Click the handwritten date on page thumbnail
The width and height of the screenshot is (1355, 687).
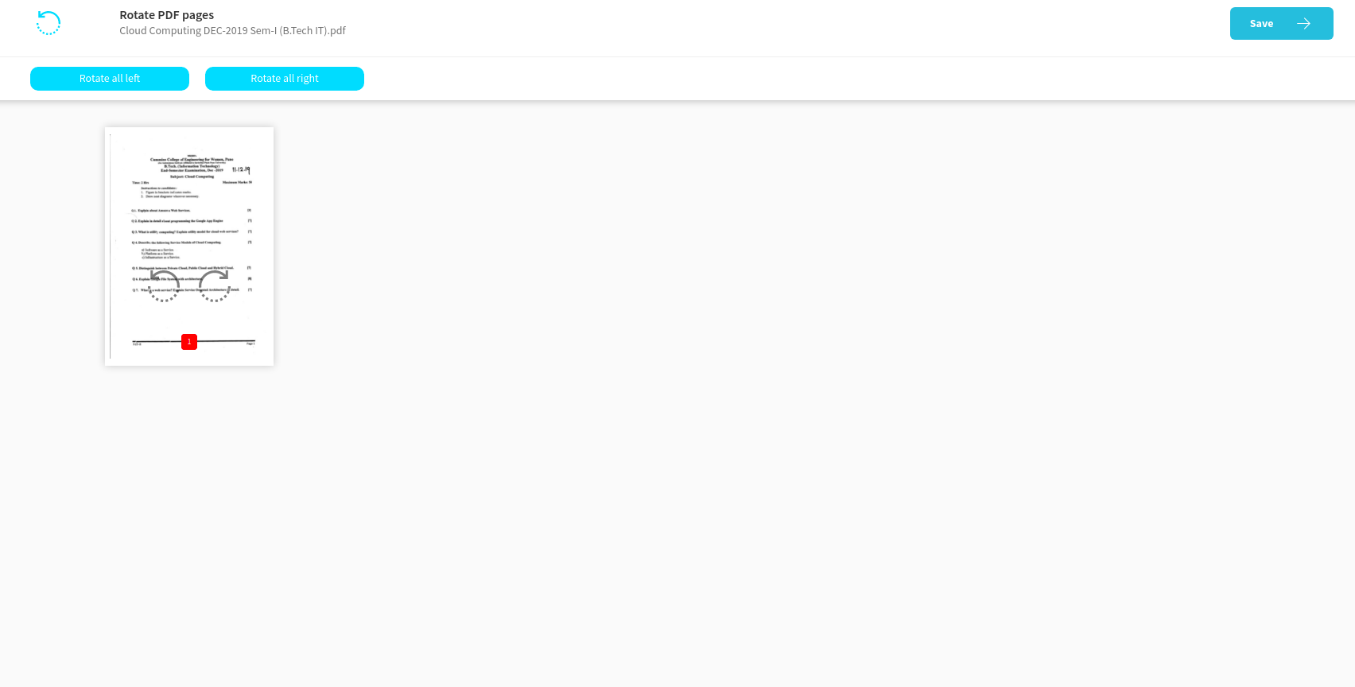point(241,169)
